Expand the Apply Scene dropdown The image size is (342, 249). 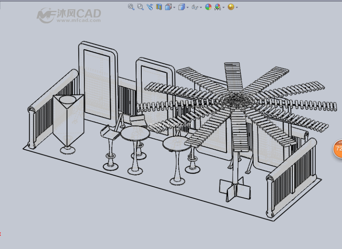223,6
